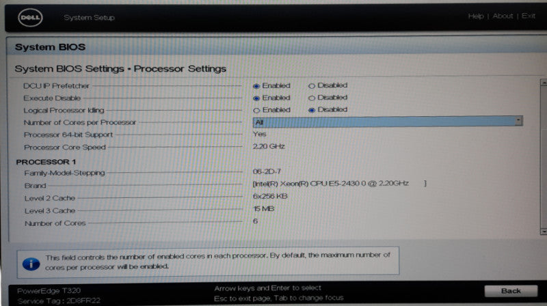The height and width of the screenshot is (306, 547).
Task: Open the Help link
Action: point(476,16)
